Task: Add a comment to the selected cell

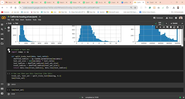Action: point(167,27)
